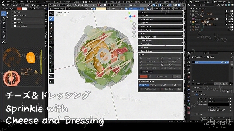The image size is (234, 131).
Task: Click Add Texture Mix button
Action: 149,89
